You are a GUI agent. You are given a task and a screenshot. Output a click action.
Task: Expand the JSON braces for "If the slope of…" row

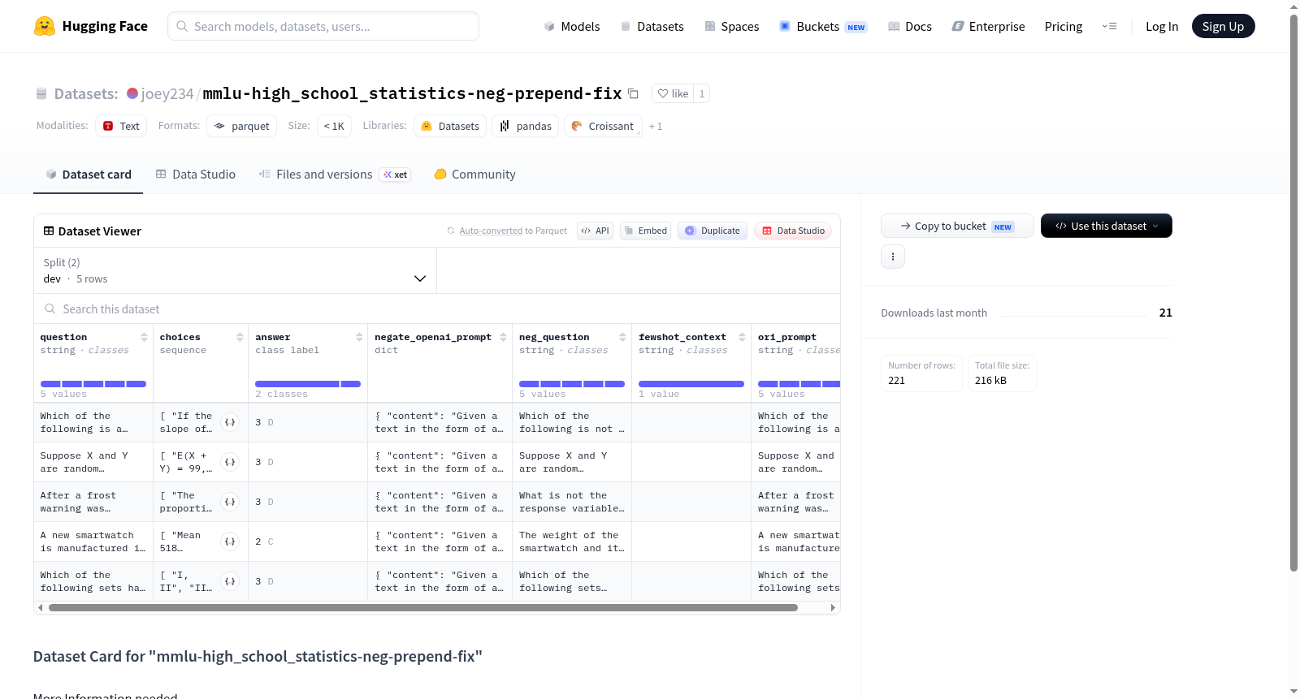point(230,422)
